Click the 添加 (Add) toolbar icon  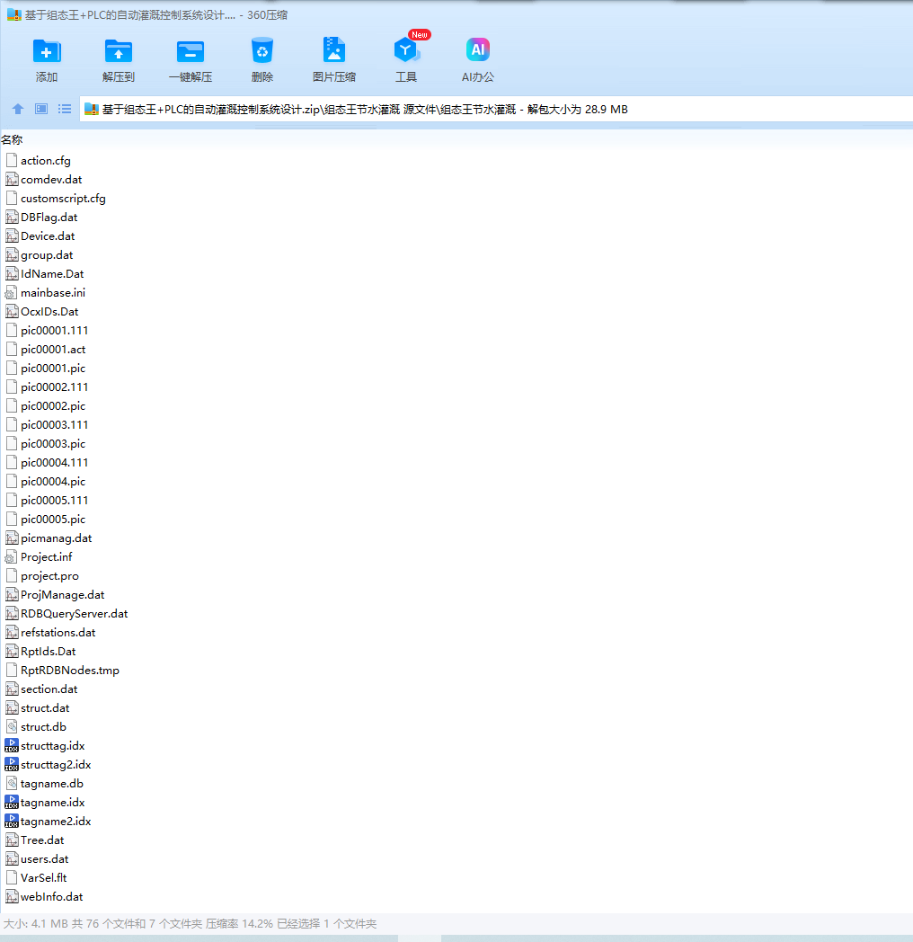pos(46,51)
